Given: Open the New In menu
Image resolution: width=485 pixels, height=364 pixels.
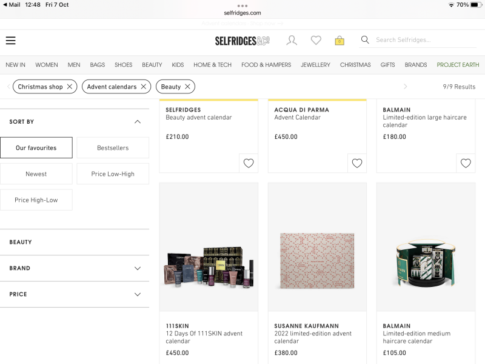Looking at the screenshot, I should pyautogui.click(x=16, y=65).
